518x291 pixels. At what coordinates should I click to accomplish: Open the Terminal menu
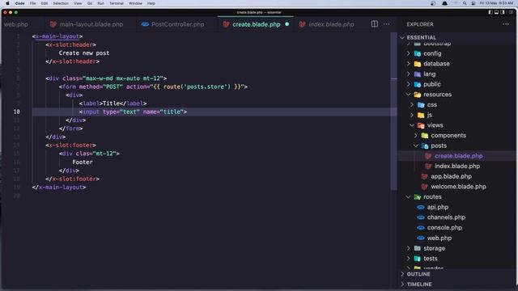(117, 3)
